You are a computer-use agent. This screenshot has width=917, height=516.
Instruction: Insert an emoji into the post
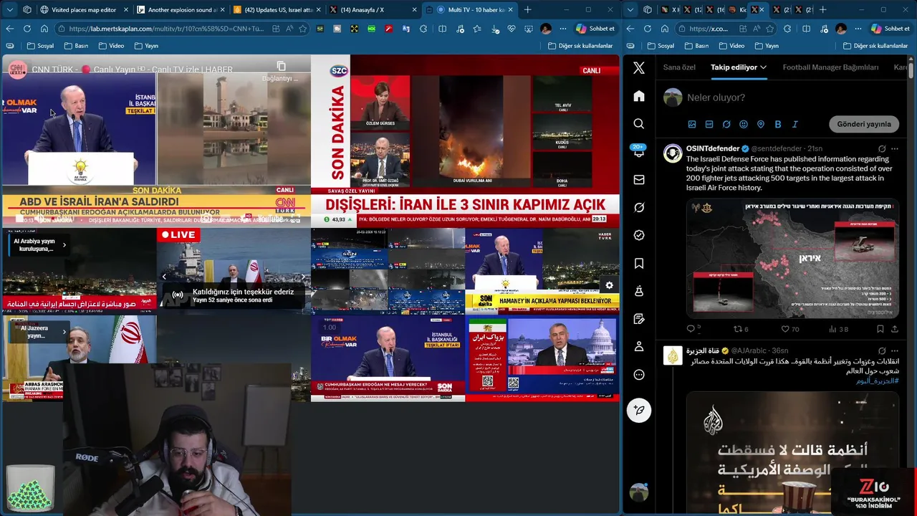(x=744, y=124)
